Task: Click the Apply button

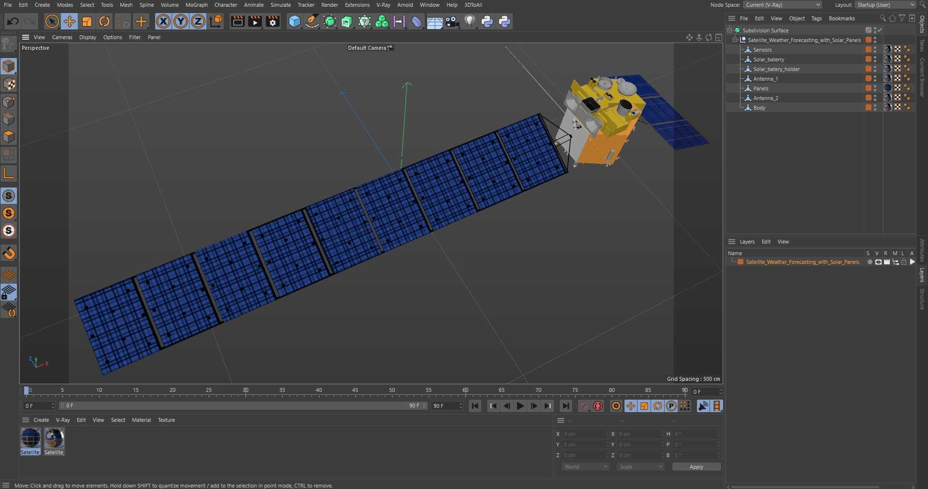Action: pyautogui.click(x=696, y=467)
